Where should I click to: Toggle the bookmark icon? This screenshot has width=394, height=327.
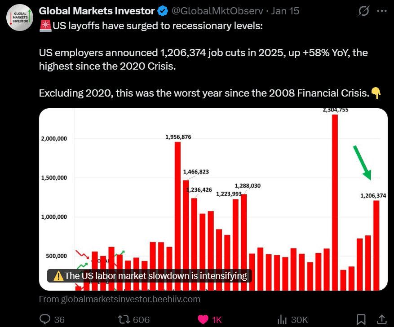361,319
